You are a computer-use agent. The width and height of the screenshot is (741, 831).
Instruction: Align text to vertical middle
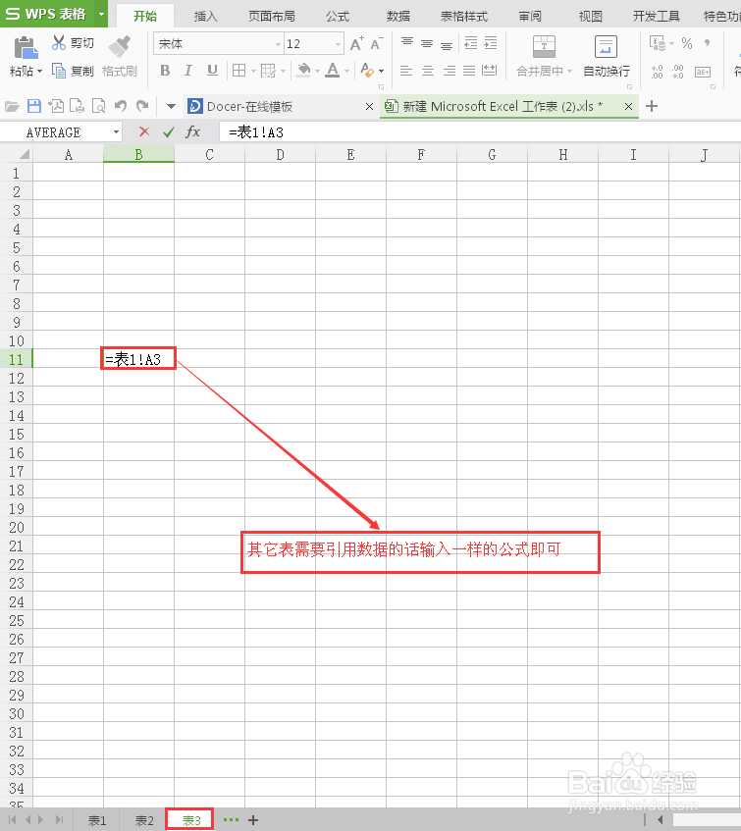(x=427, y=43)
